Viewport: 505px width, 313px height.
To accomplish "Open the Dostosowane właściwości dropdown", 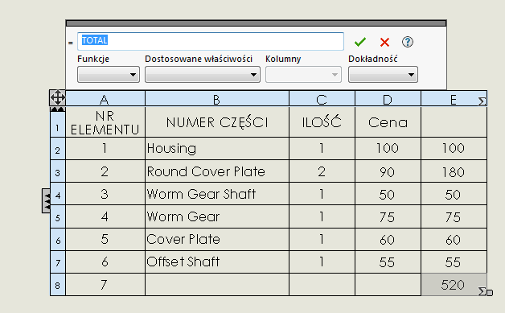I will (203, 75).
